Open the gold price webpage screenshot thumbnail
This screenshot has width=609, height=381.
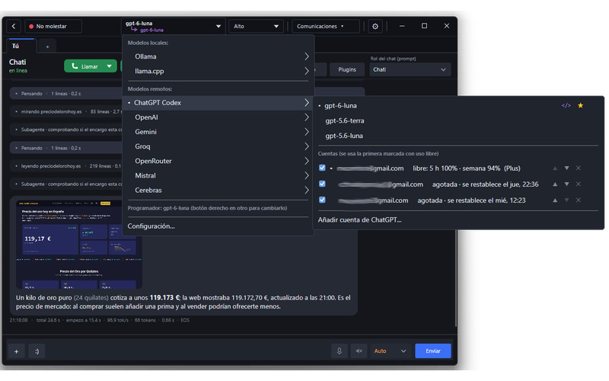79,244
